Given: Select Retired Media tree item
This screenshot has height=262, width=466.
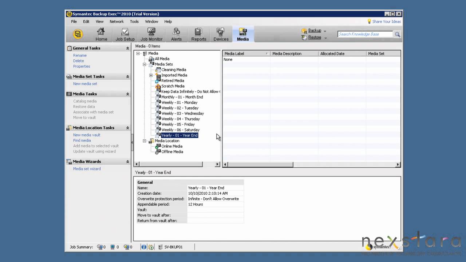Looking at the screenshot, I should (x=173, y=81).
